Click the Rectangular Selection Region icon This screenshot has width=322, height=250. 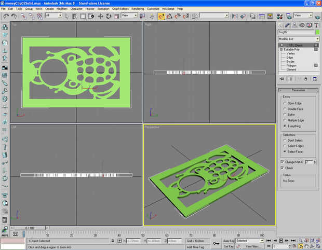pos(83,16)
